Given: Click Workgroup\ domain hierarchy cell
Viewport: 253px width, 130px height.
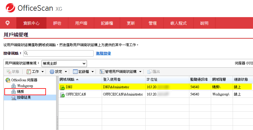Looking at the screenshot, I should click(x=221, y=94).
